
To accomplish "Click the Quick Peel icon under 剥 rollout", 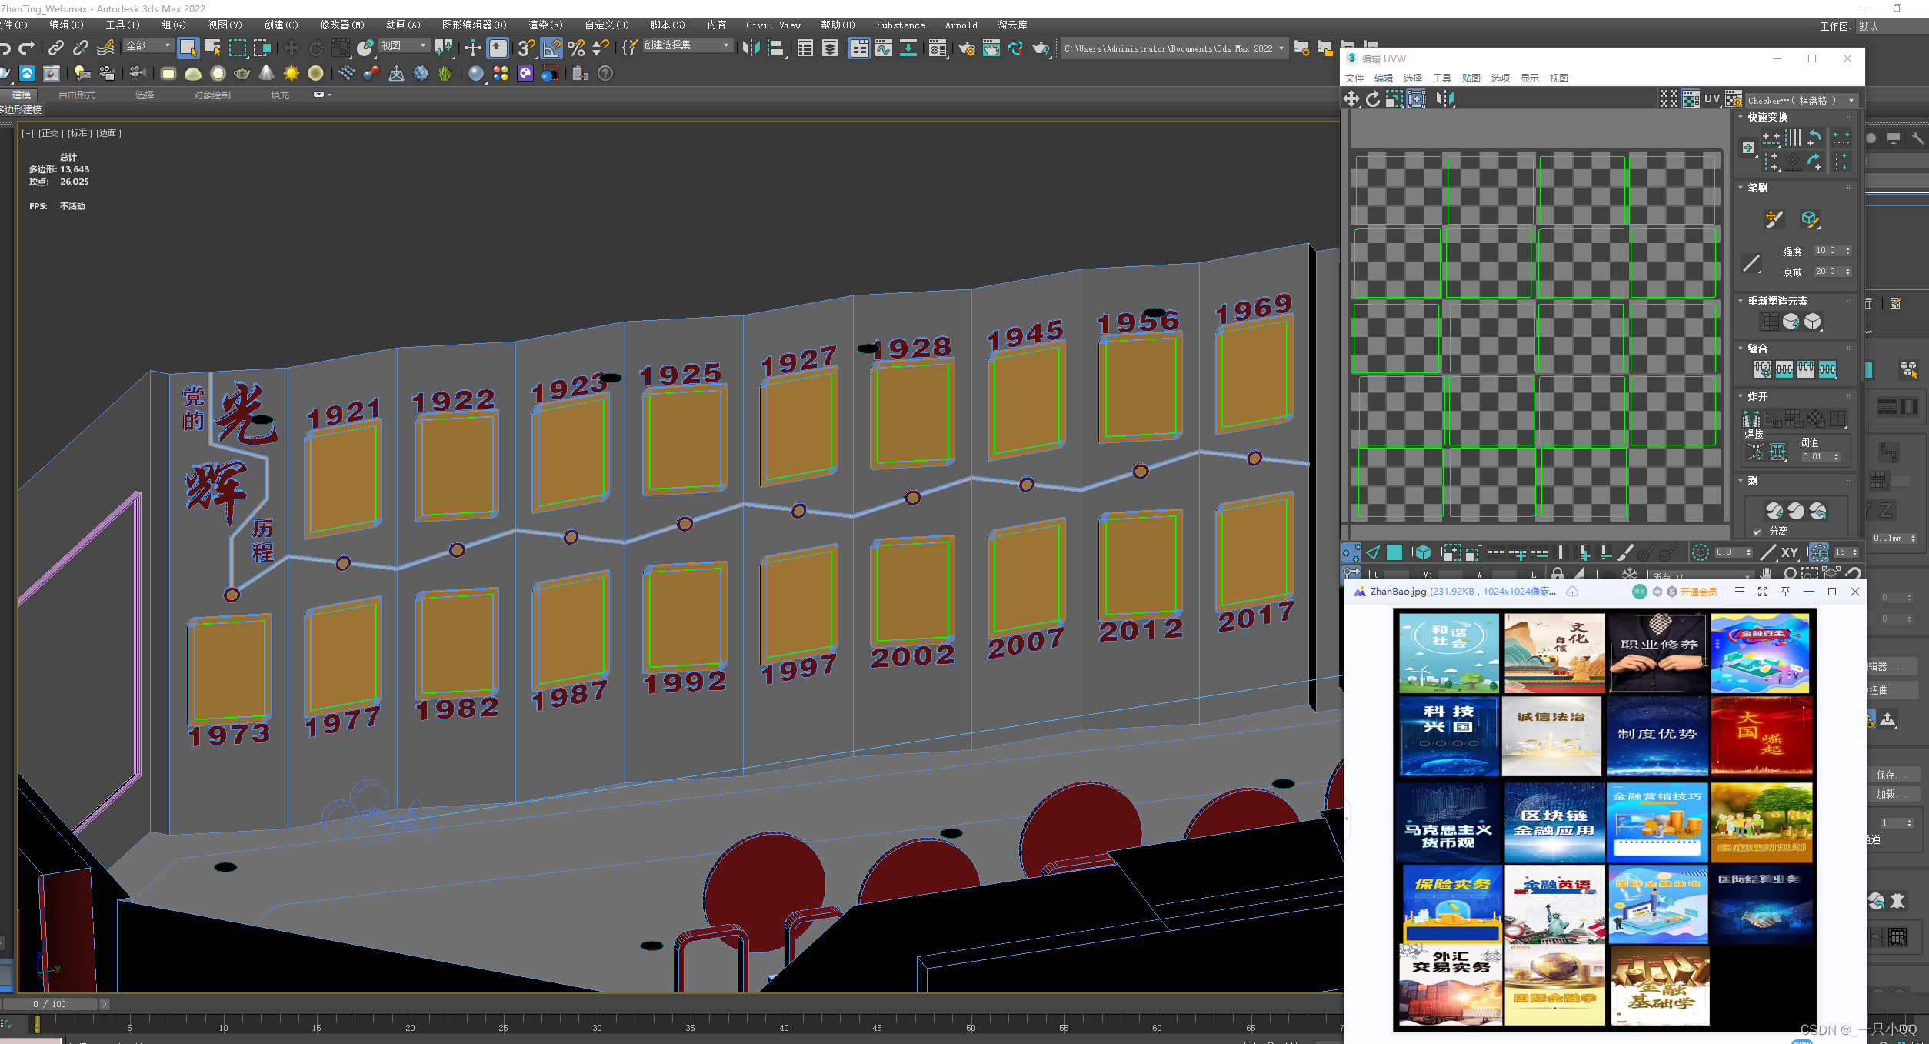I will point(1774,511).
